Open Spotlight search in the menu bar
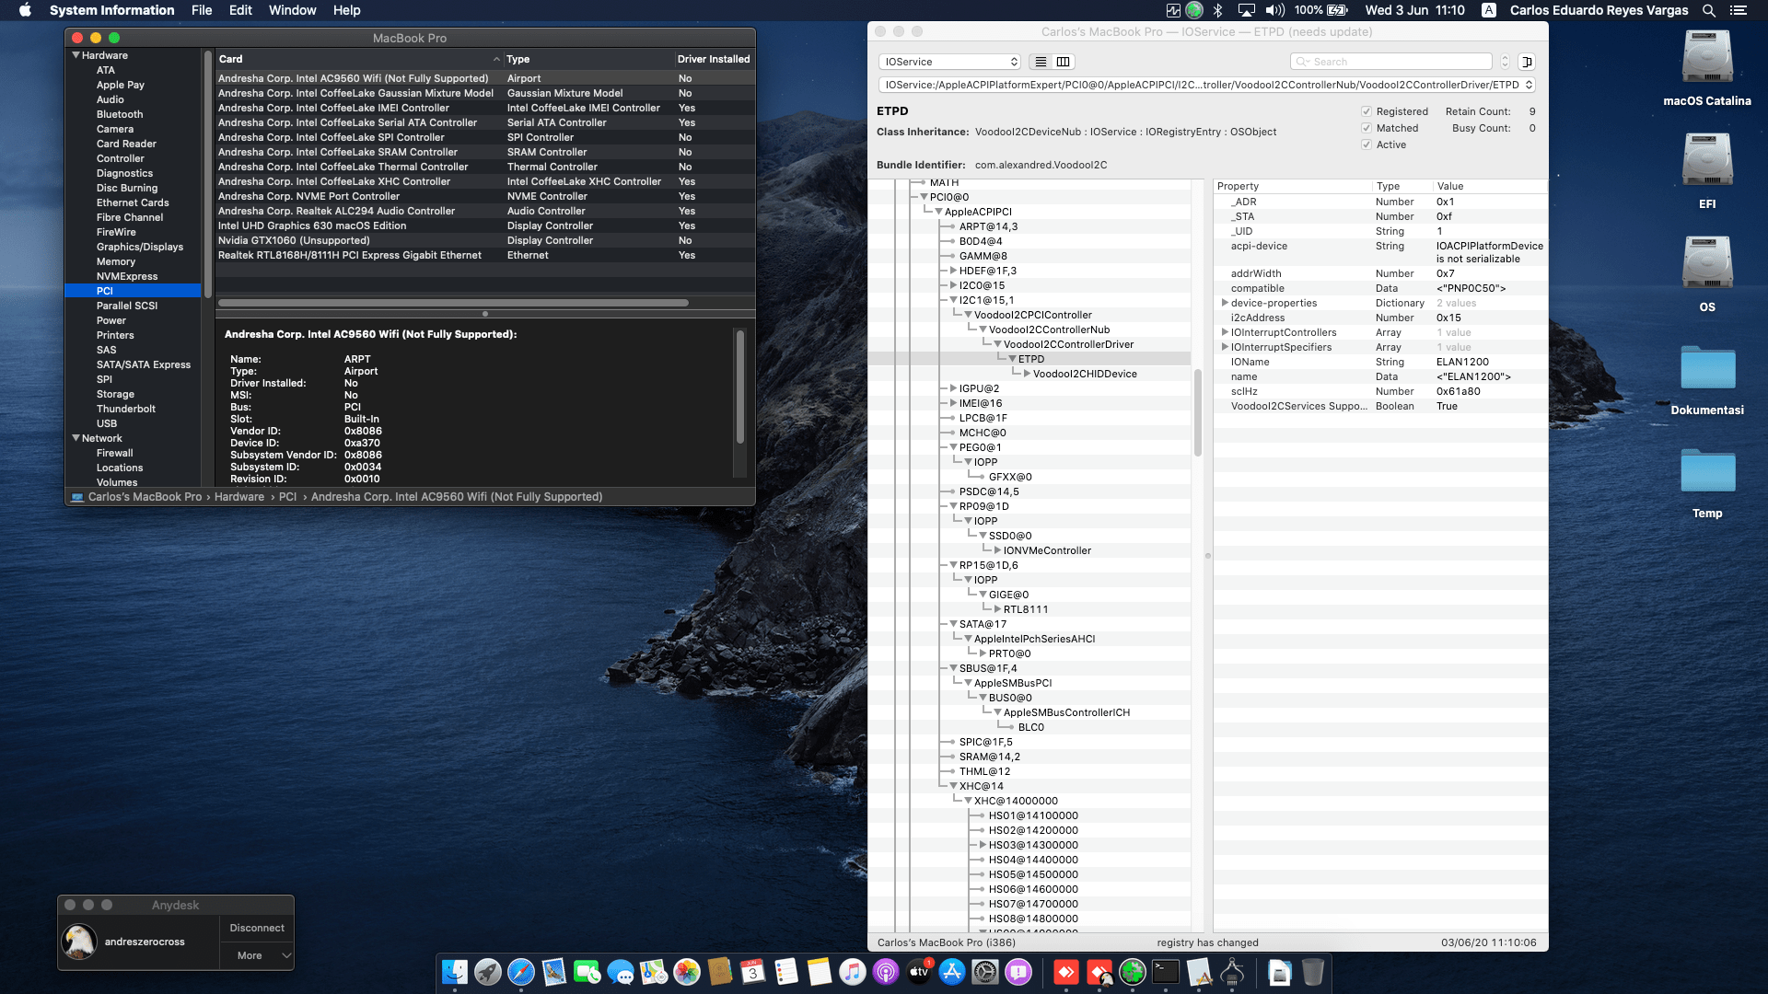Viewport: 1768px width, 994px height. tap(1708, 10)
